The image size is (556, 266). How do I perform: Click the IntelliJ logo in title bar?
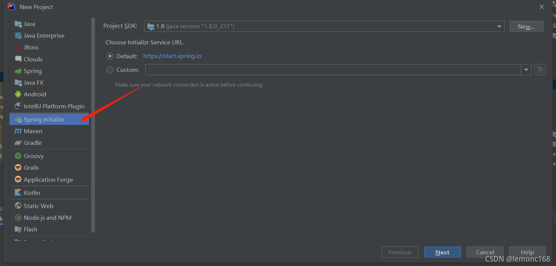coord(11,7)
